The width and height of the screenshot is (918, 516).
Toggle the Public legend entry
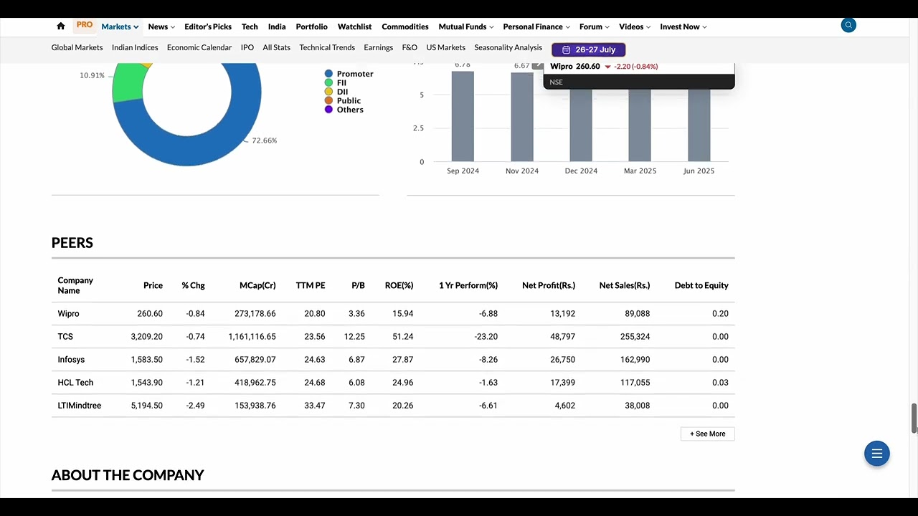pyautogui.click(x=343, y=101)
